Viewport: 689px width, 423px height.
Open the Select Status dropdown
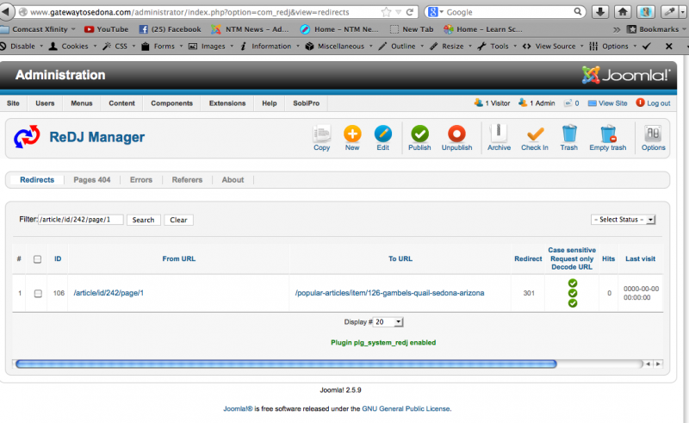click(623, 220)
